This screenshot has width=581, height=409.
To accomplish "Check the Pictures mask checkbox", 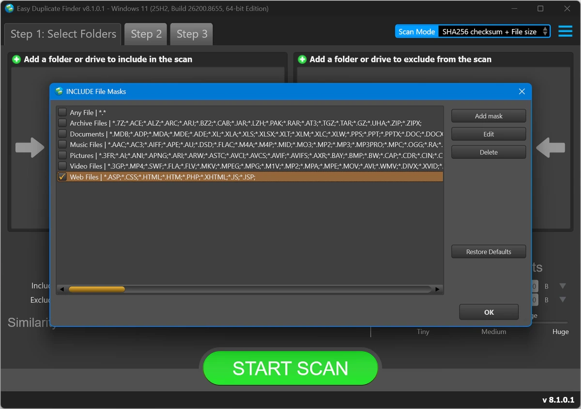I will (x=62, y=155).
